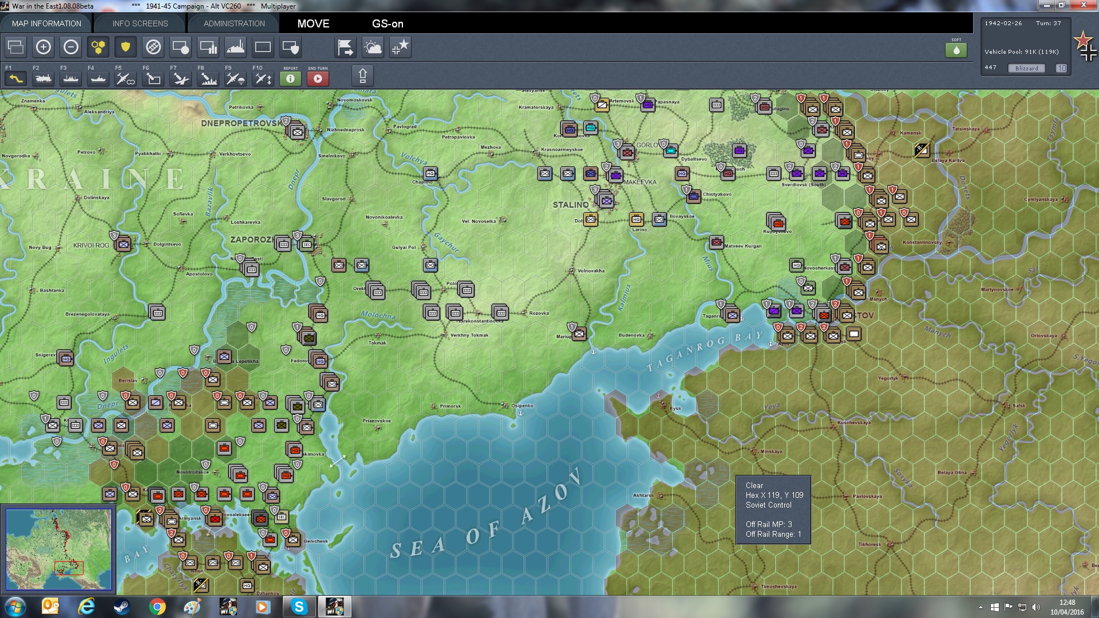Select F3 naval transport mode

point(71,78)
